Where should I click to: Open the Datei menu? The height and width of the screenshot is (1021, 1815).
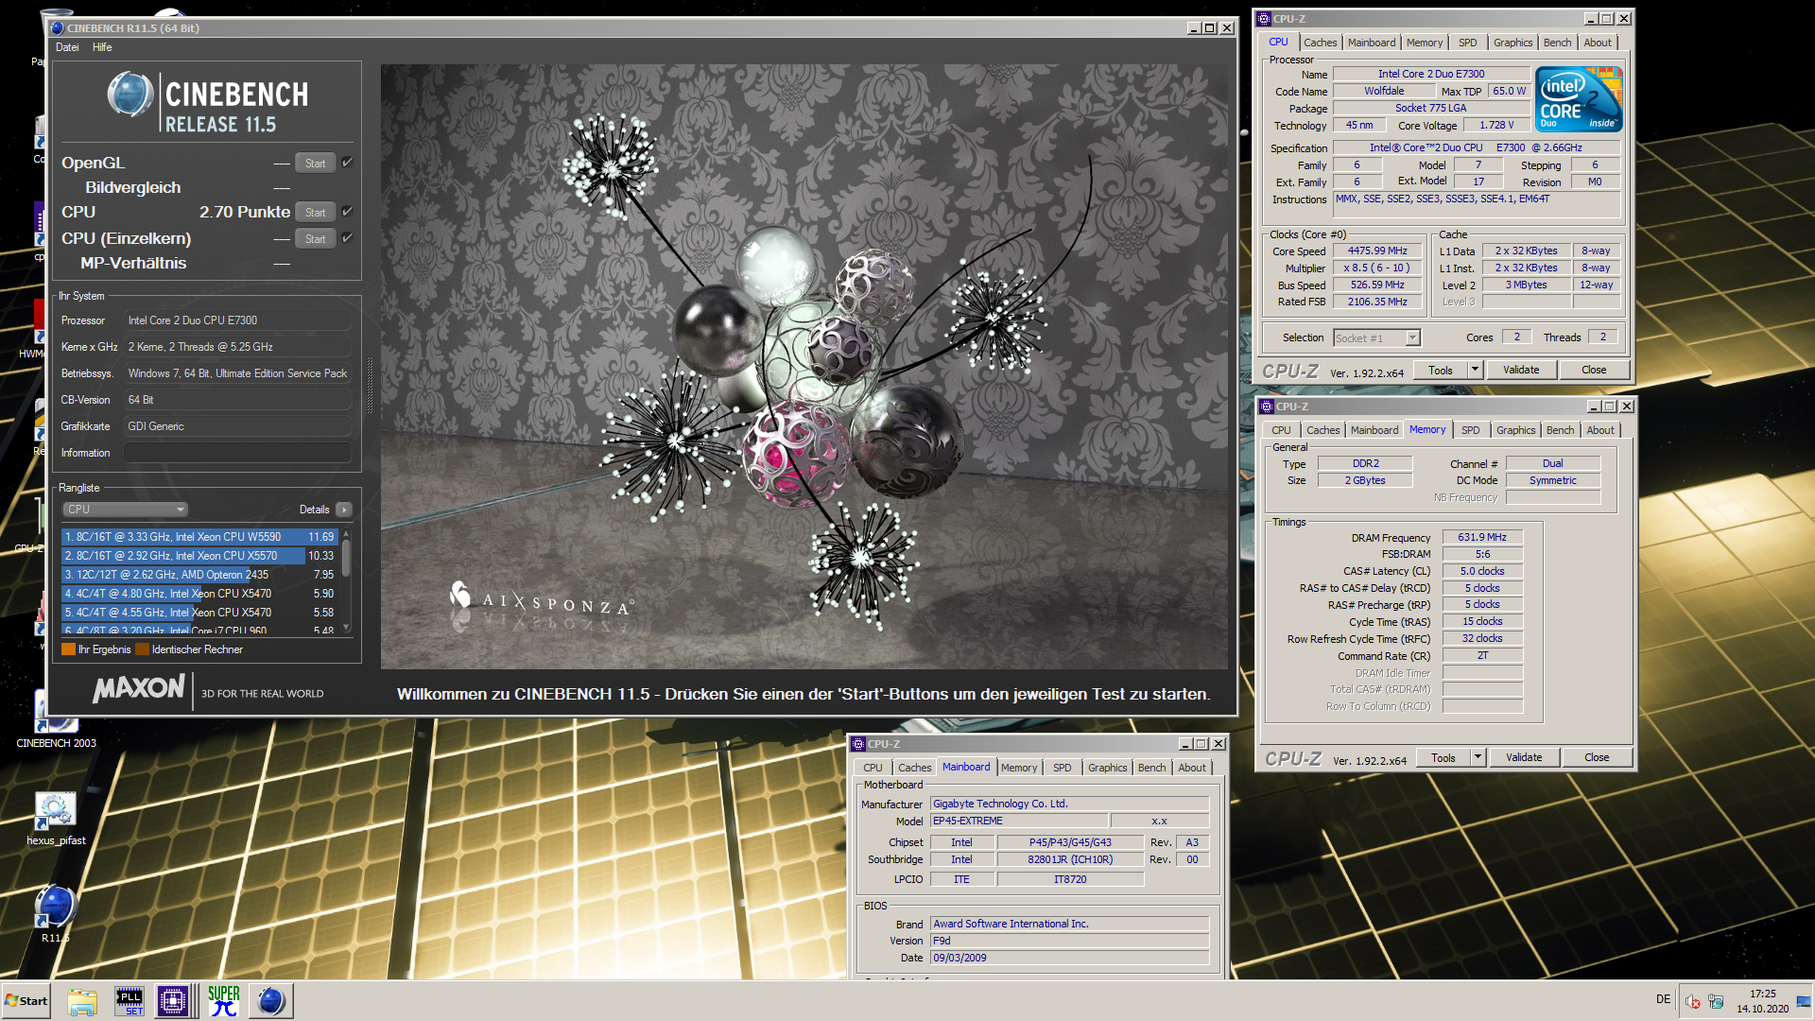coord(67,47)
